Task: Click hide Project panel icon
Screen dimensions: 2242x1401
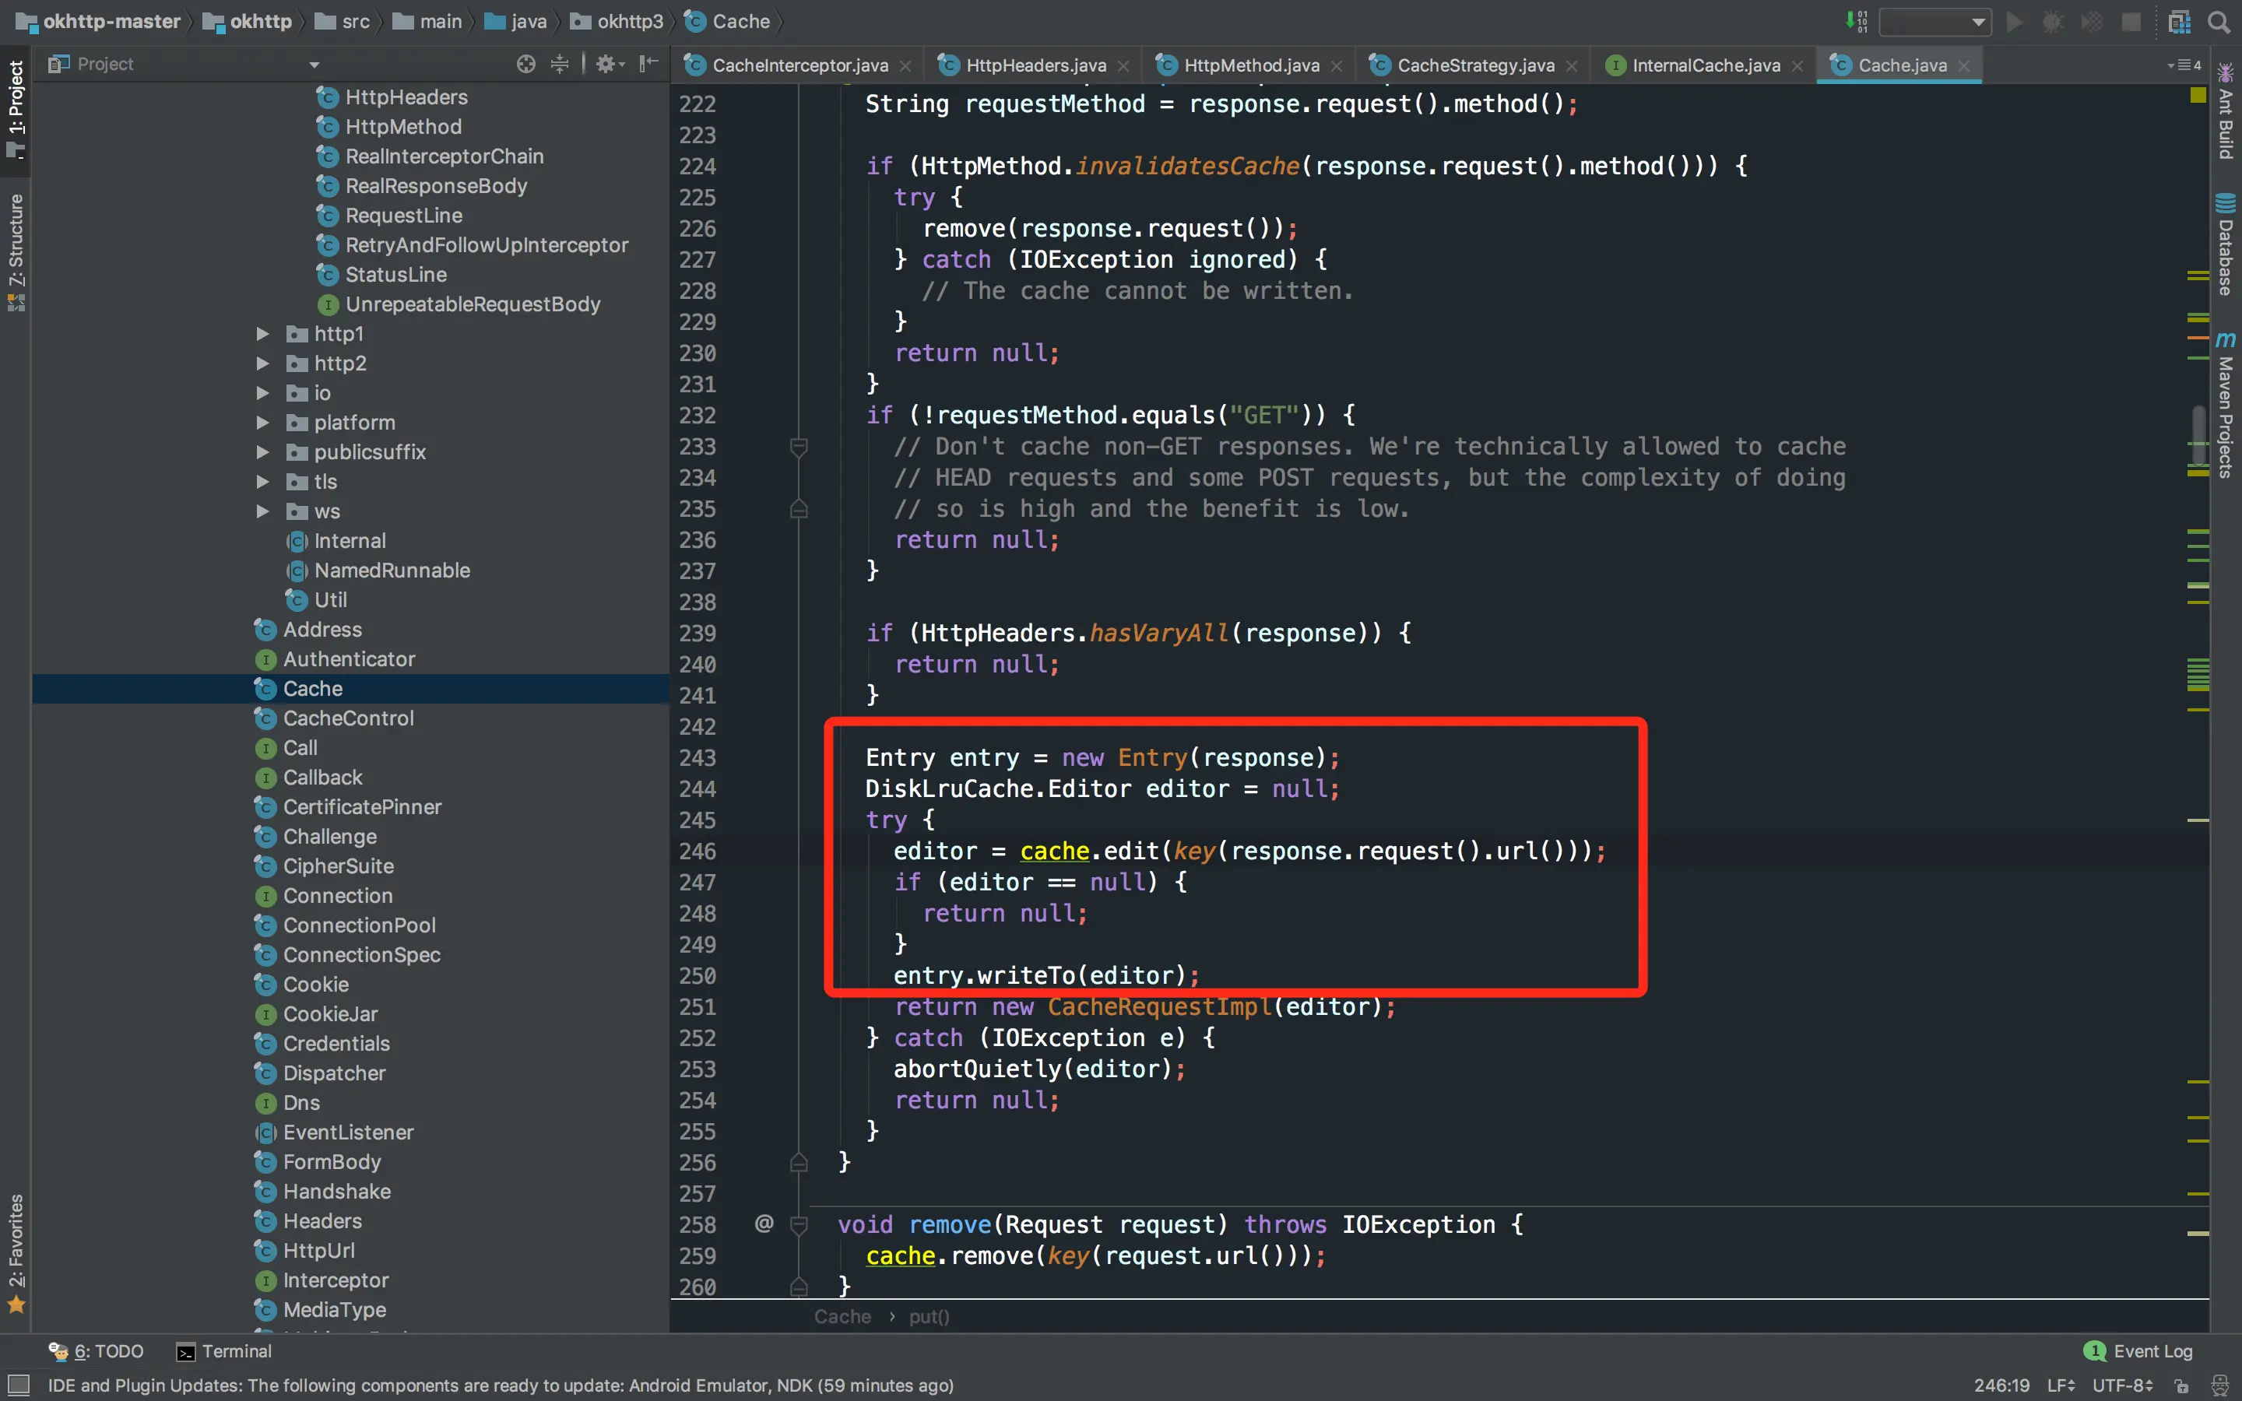Action: click(648, 64)
